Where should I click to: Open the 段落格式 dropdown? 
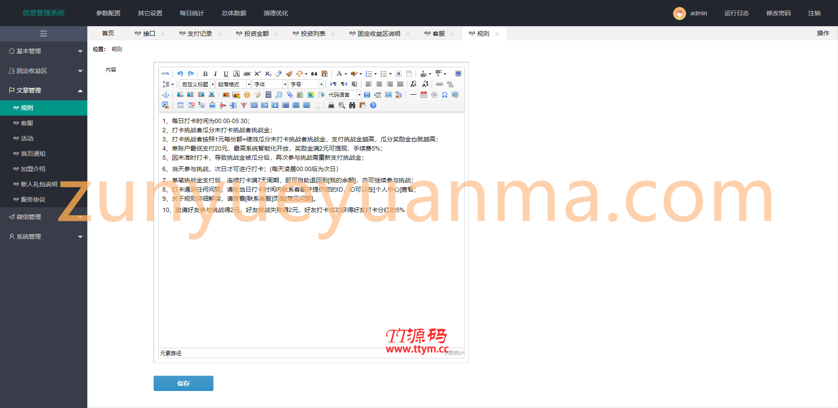pyautogui.click(x=234, y=84)
